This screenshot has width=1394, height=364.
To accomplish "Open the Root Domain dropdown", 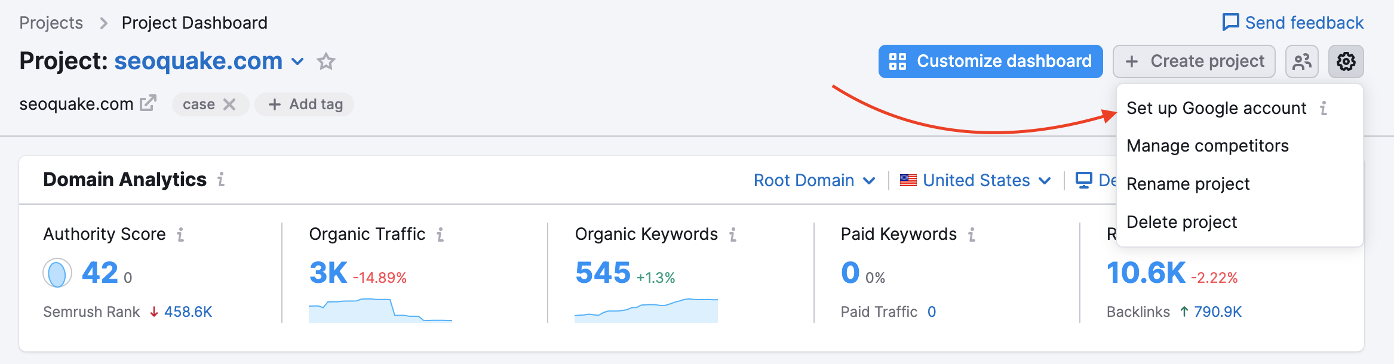I will click(814, 180).
